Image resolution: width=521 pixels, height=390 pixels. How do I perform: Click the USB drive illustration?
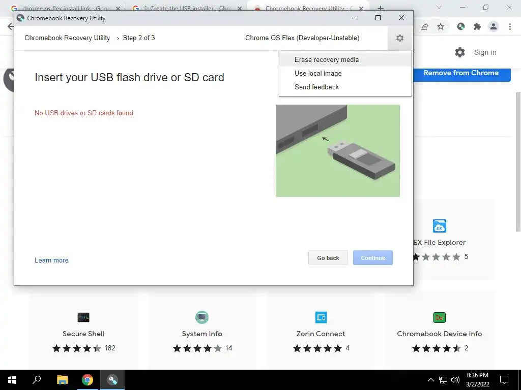click(x=338, y=151)
